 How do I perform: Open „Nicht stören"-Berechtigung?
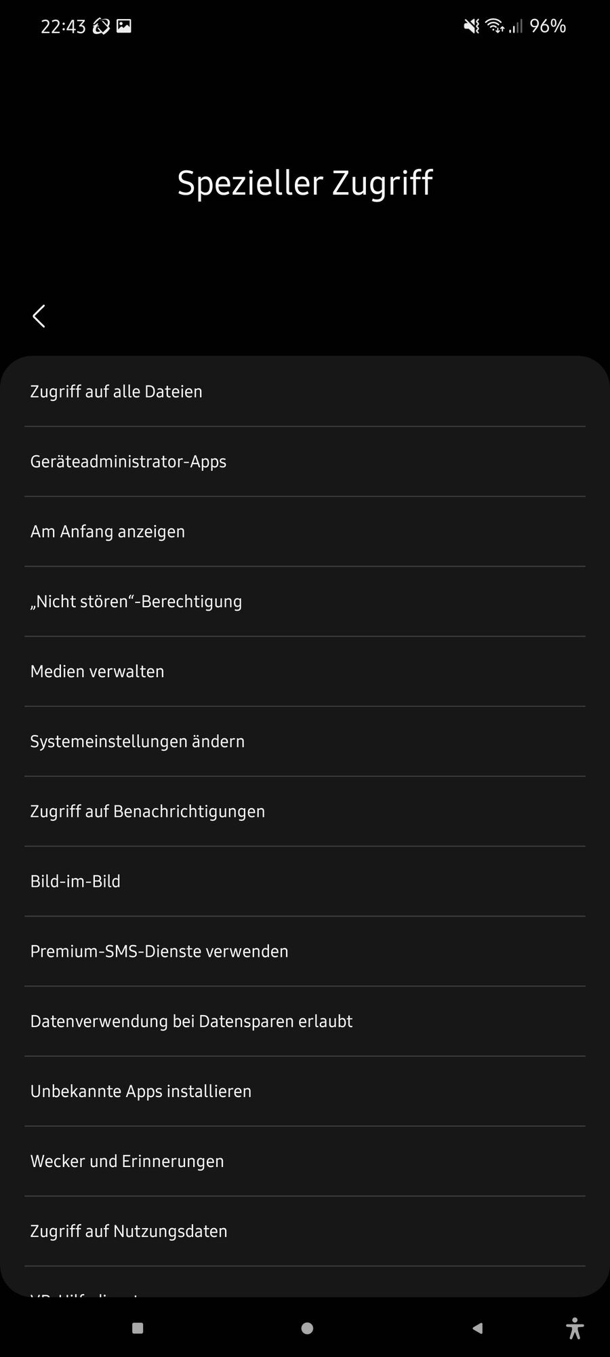pyautogui.click(x=305, y=601)
